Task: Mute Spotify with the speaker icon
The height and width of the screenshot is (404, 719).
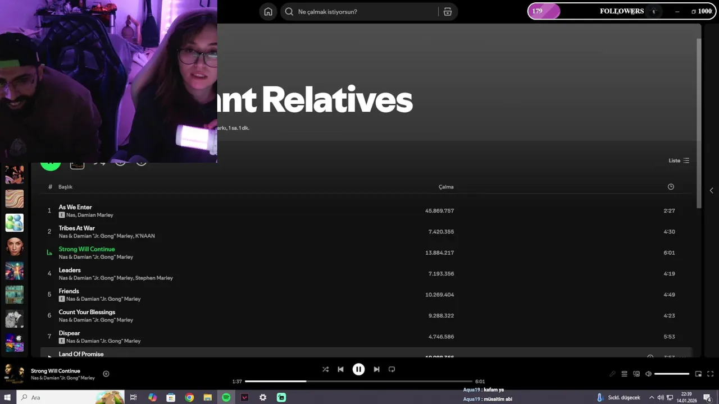Action: click(648, 374)
